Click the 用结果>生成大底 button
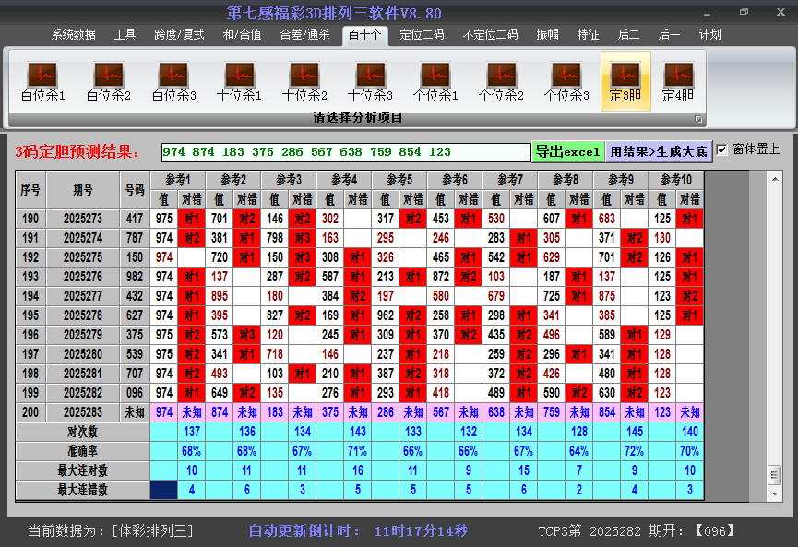 658,151
